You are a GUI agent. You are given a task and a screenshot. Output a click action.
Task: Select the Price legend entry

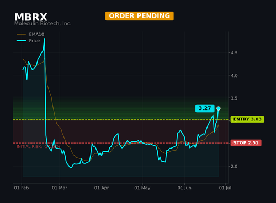[28, 41]
